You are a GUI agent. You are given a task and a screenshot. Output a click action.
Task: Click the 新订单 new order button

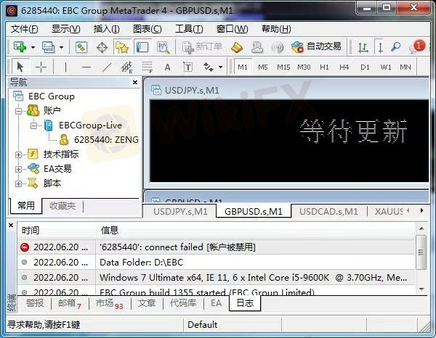tap(202, 47)
